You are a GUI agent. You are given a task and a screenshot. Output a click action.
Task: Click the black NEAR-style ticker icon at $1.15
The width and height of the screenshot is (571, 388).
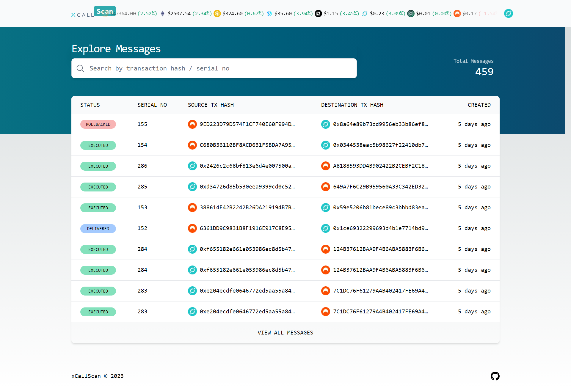tap(318, 14)
